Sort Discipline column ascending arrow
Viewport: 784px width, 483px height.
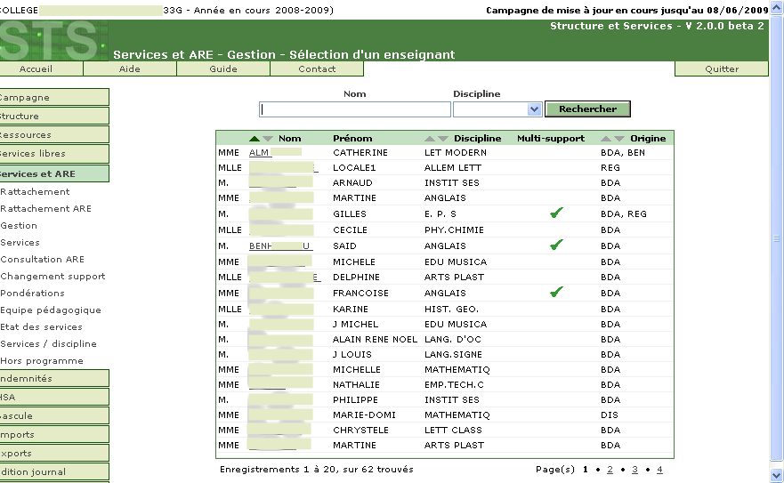click(430, 139)
